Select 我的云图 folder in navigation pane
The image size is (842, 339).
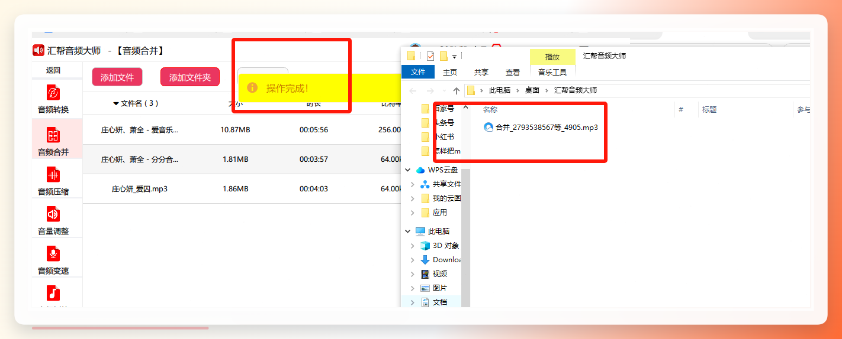pyautogui.click(x=441, y=198)
